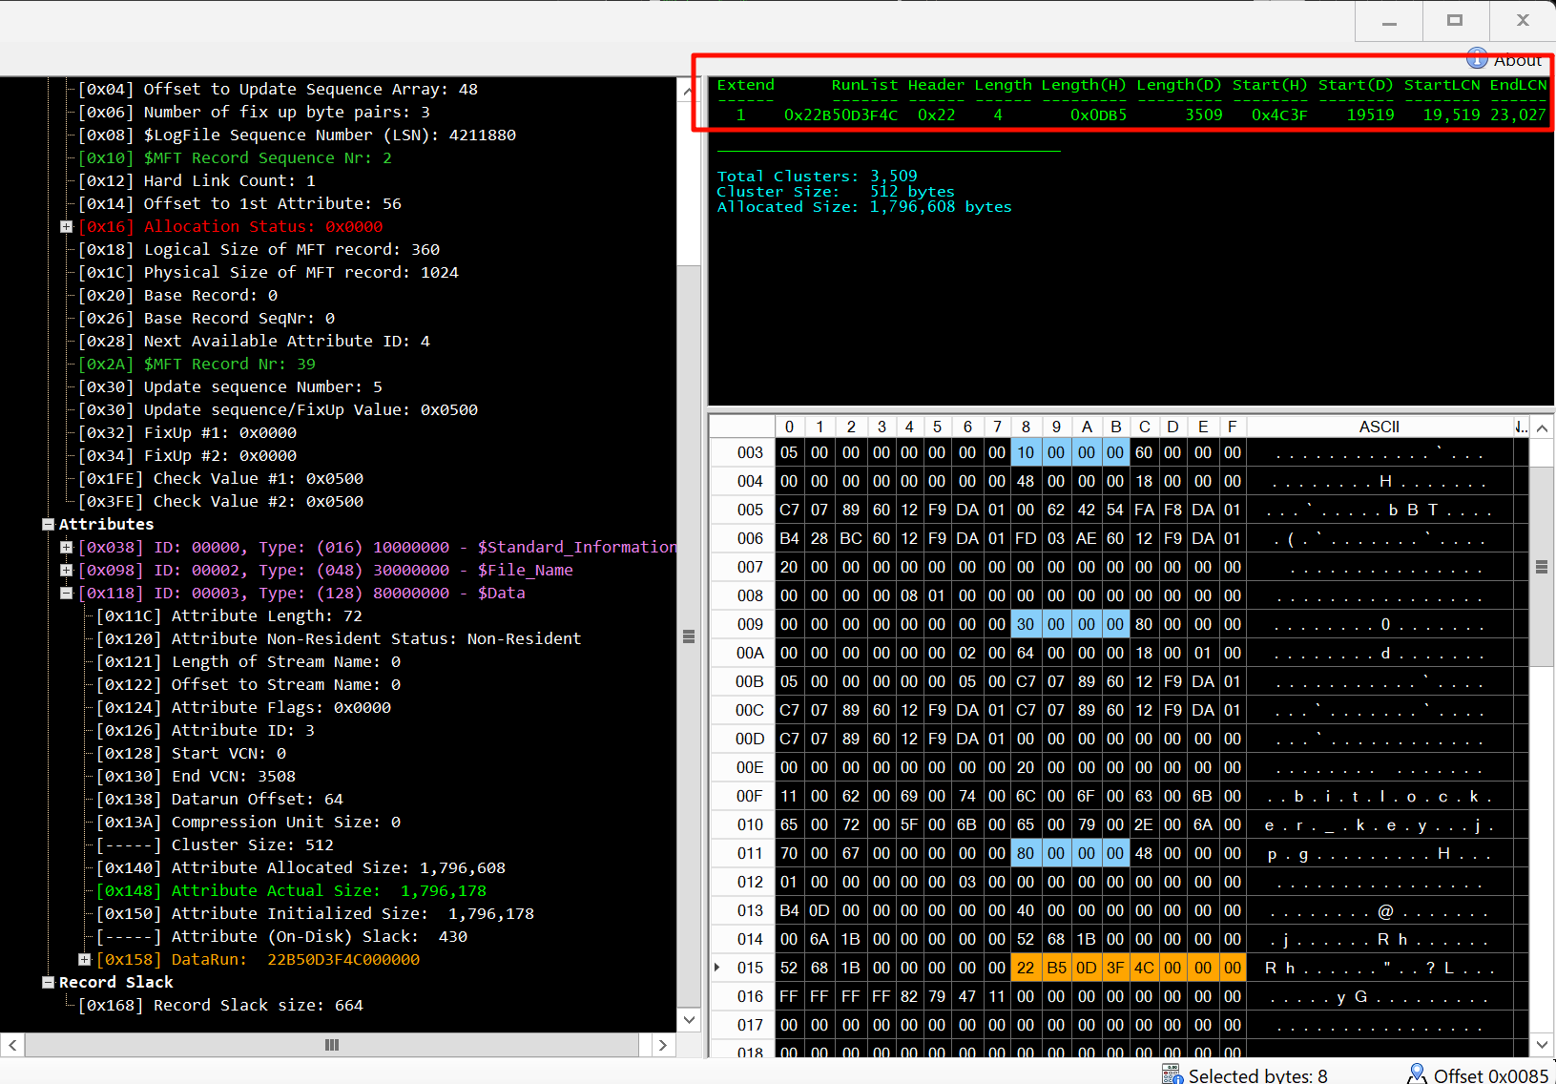Screen dimensions: 1556x1084
Task: Collapse the Record Slack section
Action: coord(49,983)
